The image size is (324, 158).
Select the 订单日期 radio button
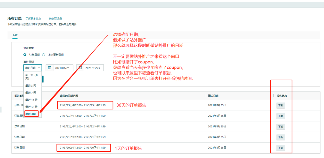point(25,55)
